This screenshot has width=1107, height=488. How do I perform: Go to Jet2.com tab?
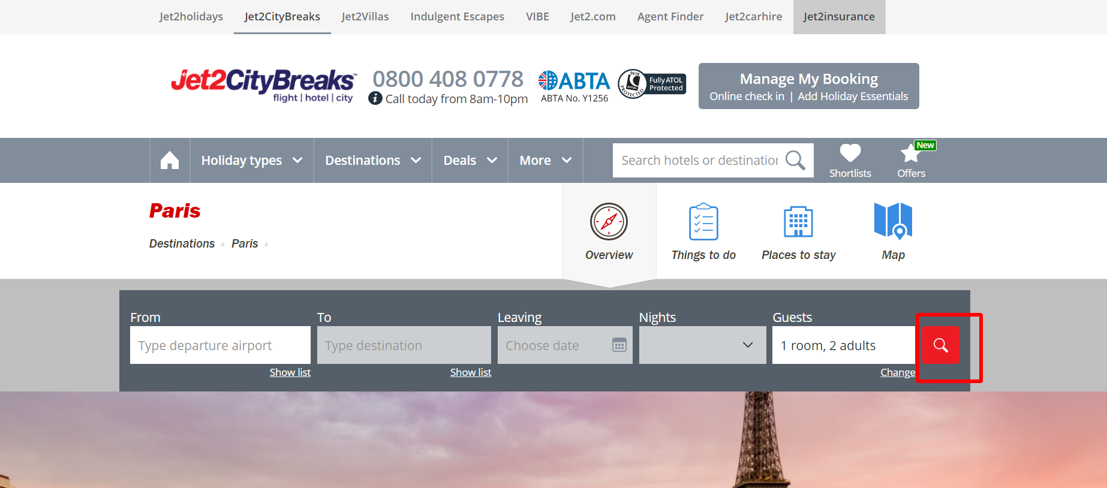point(593,17)
